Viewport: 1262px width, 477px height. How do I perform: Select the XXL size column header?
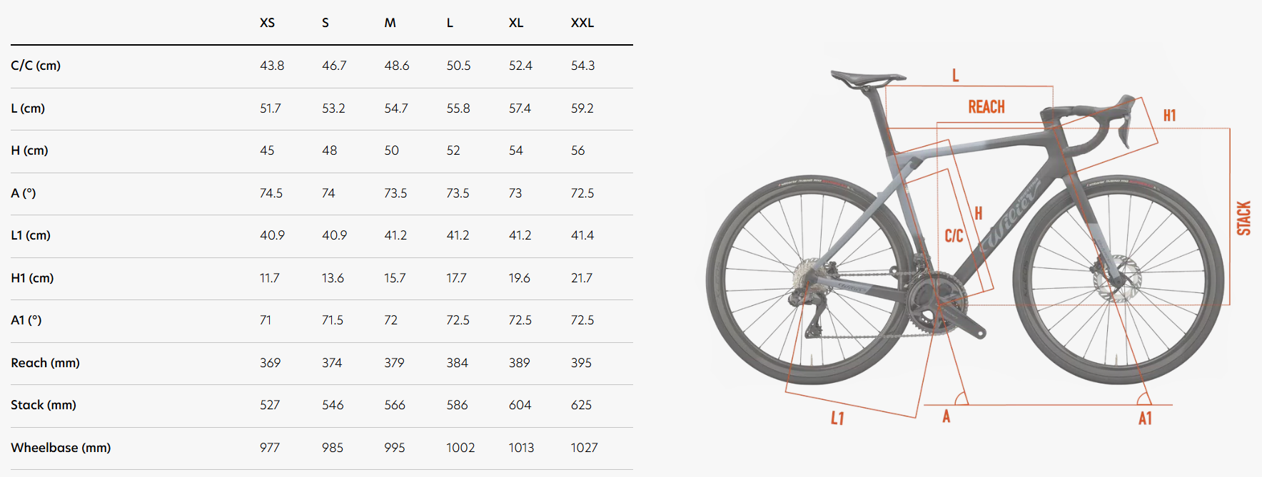click(582, 23)
